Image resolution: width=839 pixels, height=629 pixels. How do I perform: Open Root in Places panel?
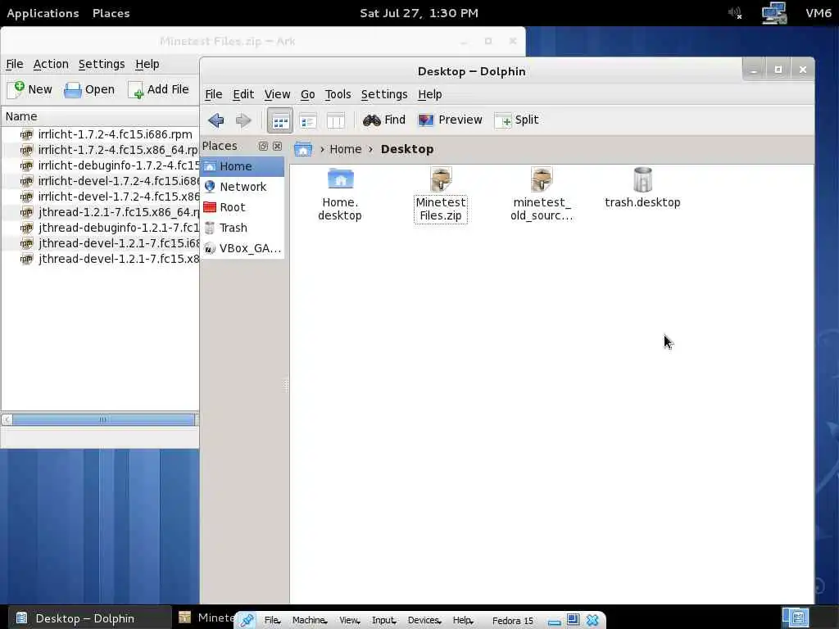coord(243,207)
